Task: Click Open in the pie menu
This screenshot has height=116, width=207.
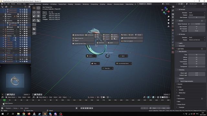Action: pyautogui.click(x=91, y=56)
